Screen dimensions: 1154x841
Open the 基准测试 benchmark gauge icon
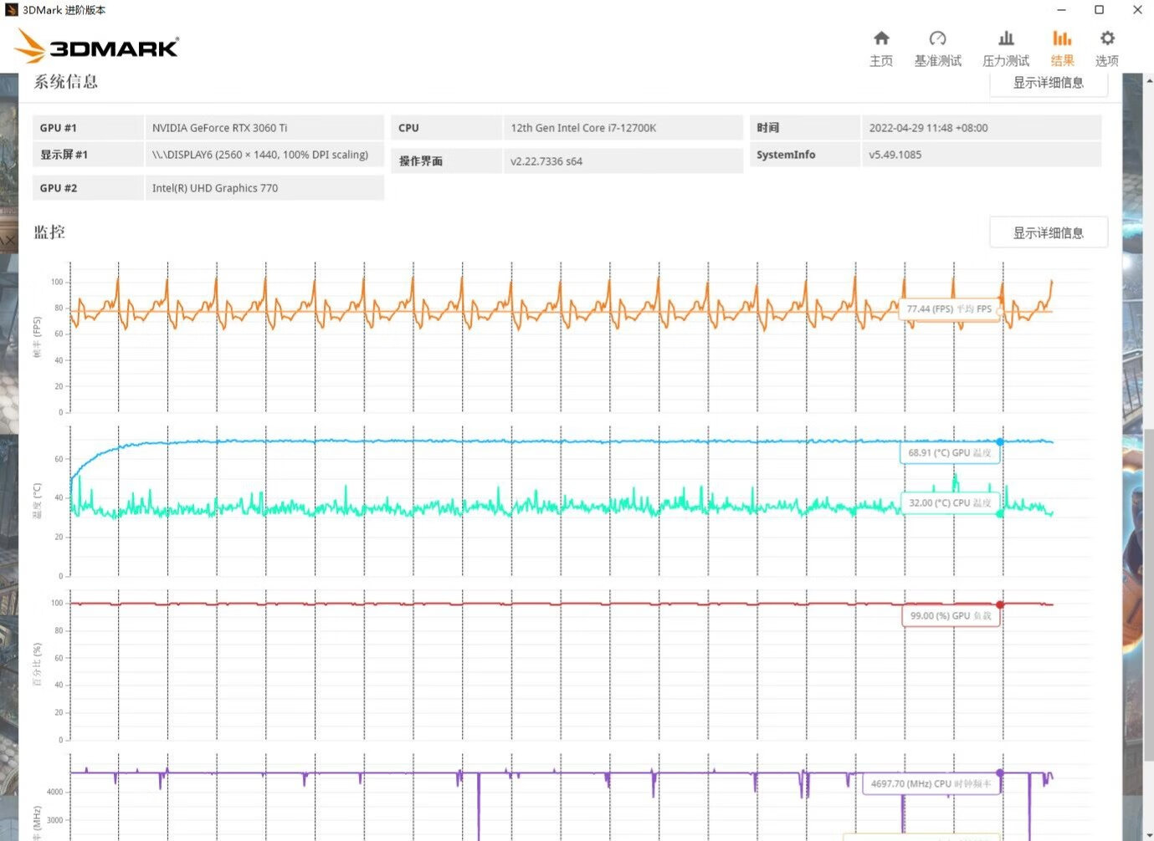pyautogui.click(x=937, y=38)
